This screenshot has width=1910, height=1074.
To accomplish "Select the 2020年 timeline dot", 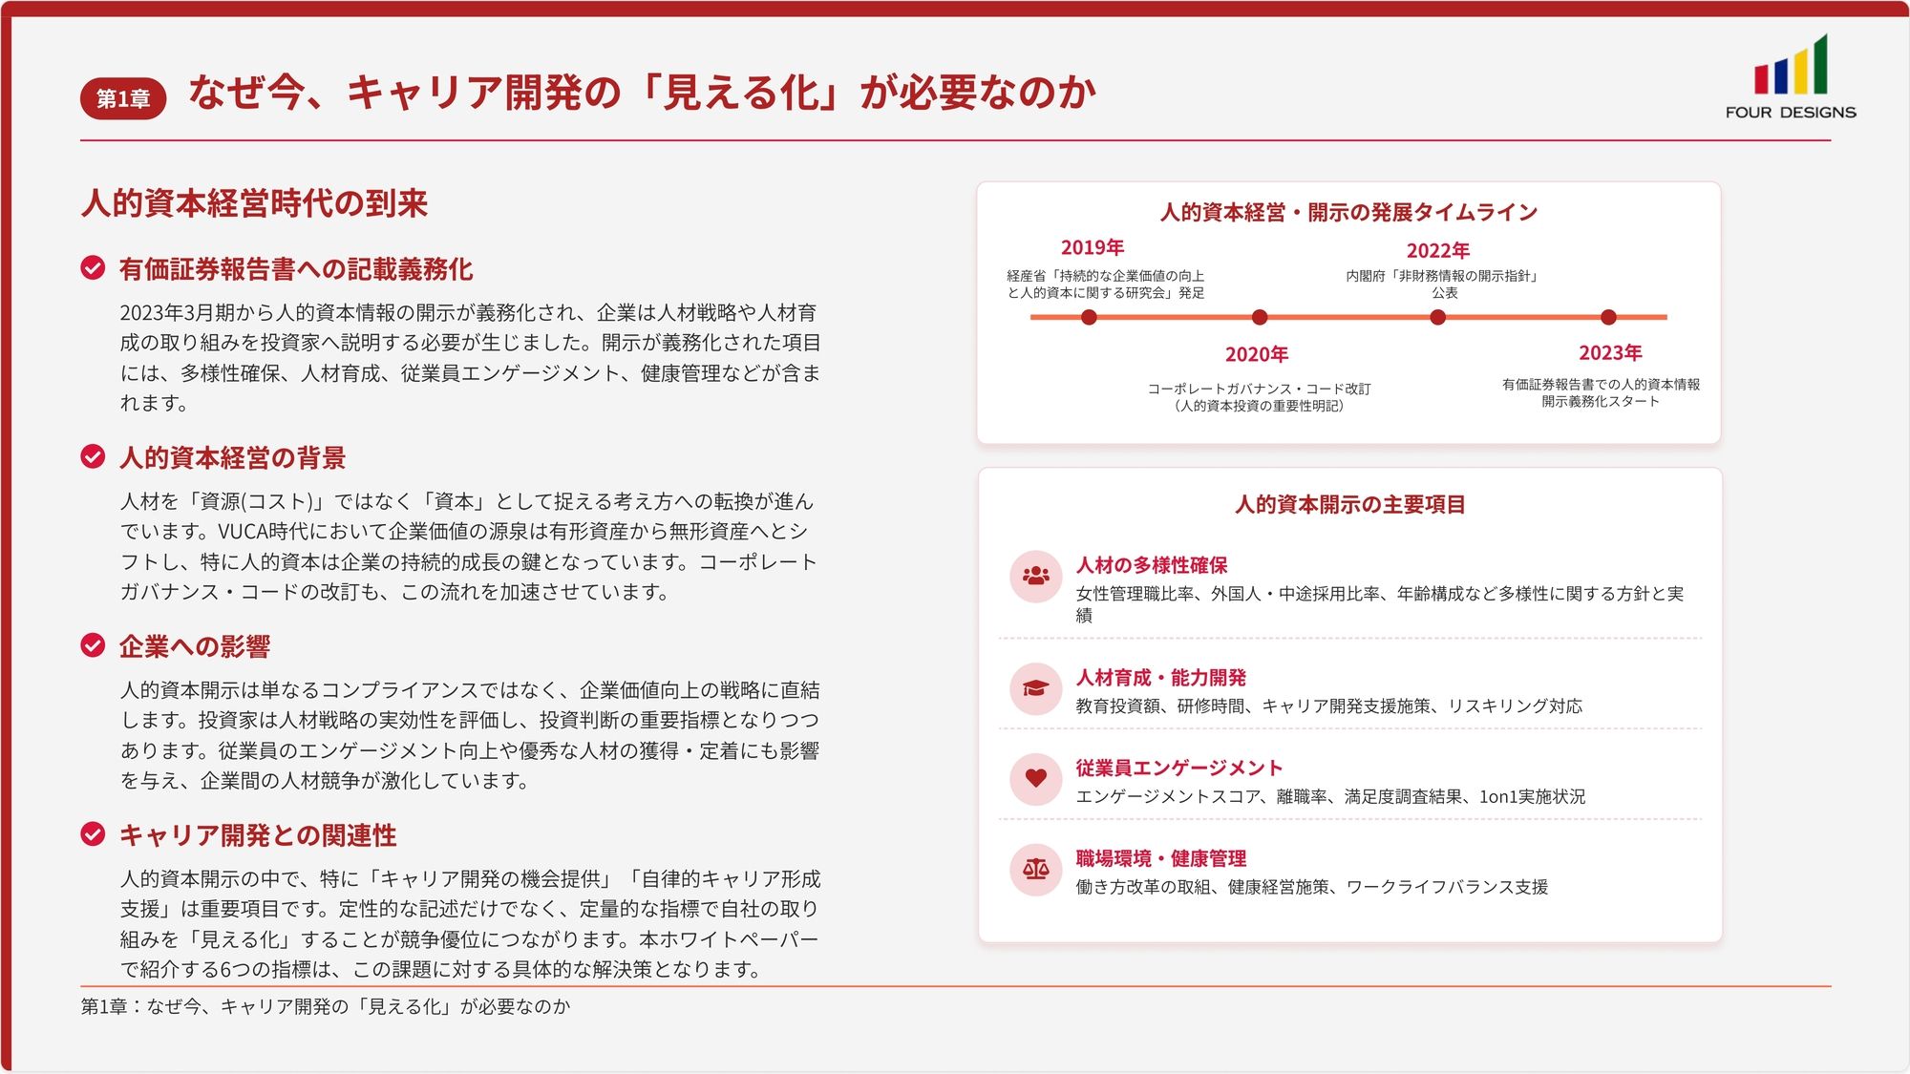I will (1260, 317).
